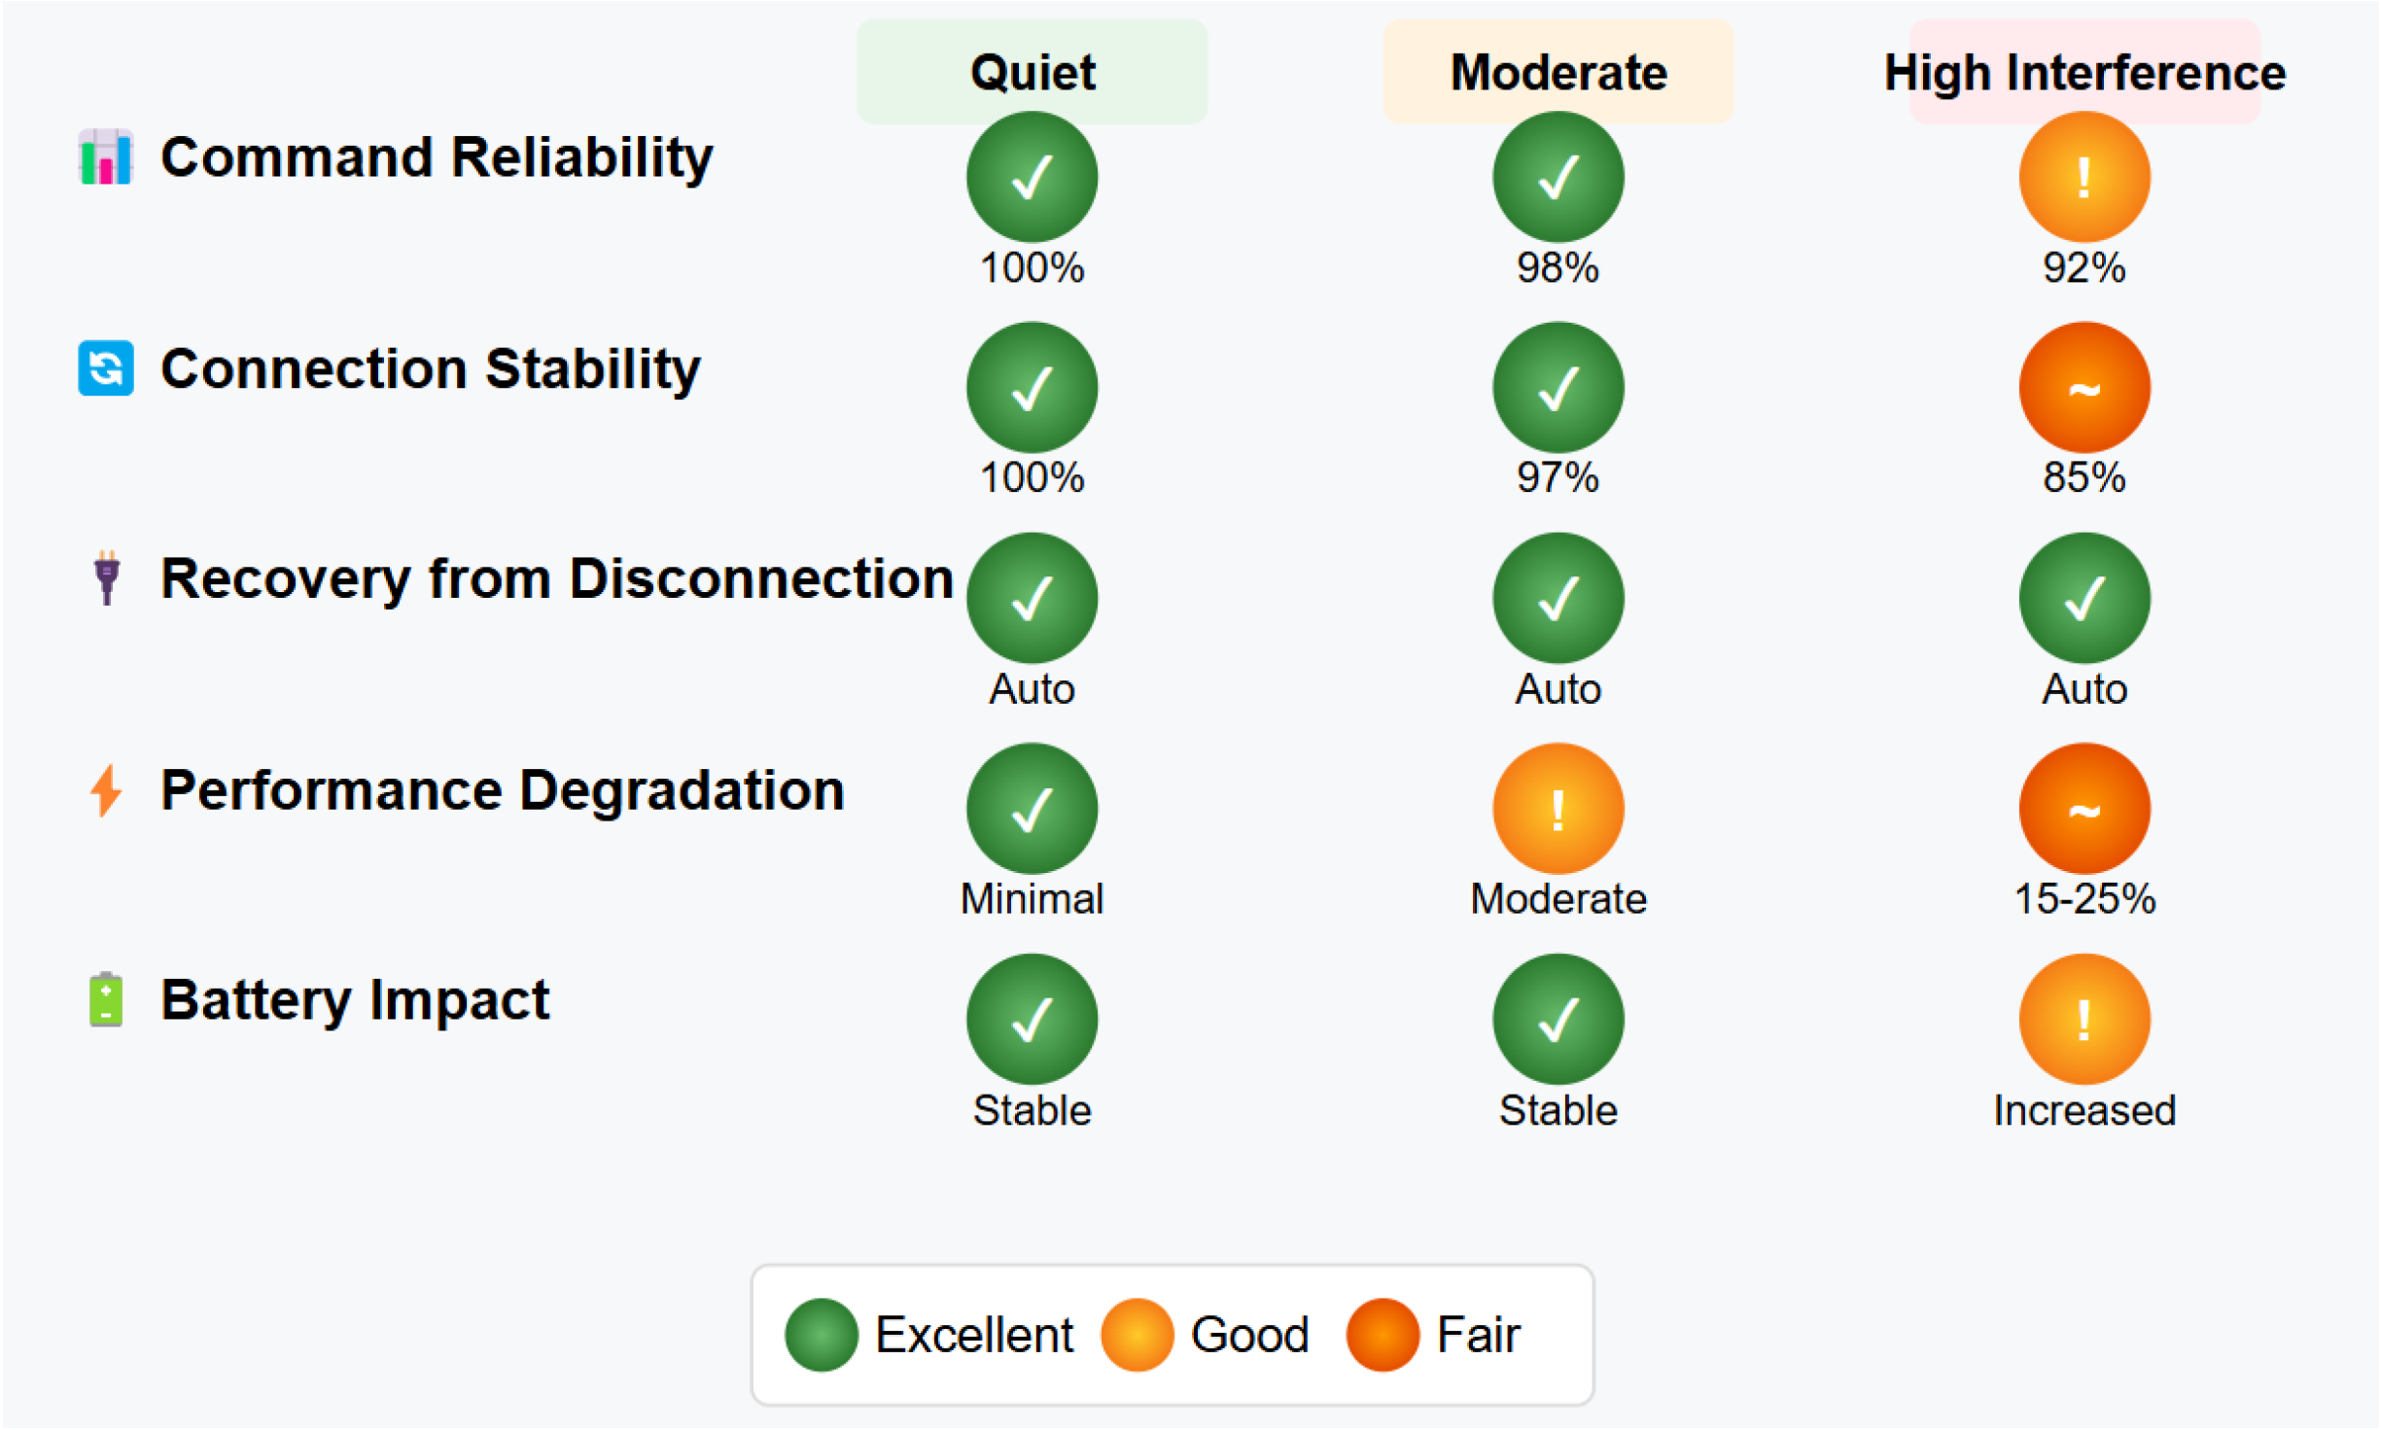This screenshot has height=1430, width=2381.
Task: Select the Quiet column header
Action: point(1032,73)
